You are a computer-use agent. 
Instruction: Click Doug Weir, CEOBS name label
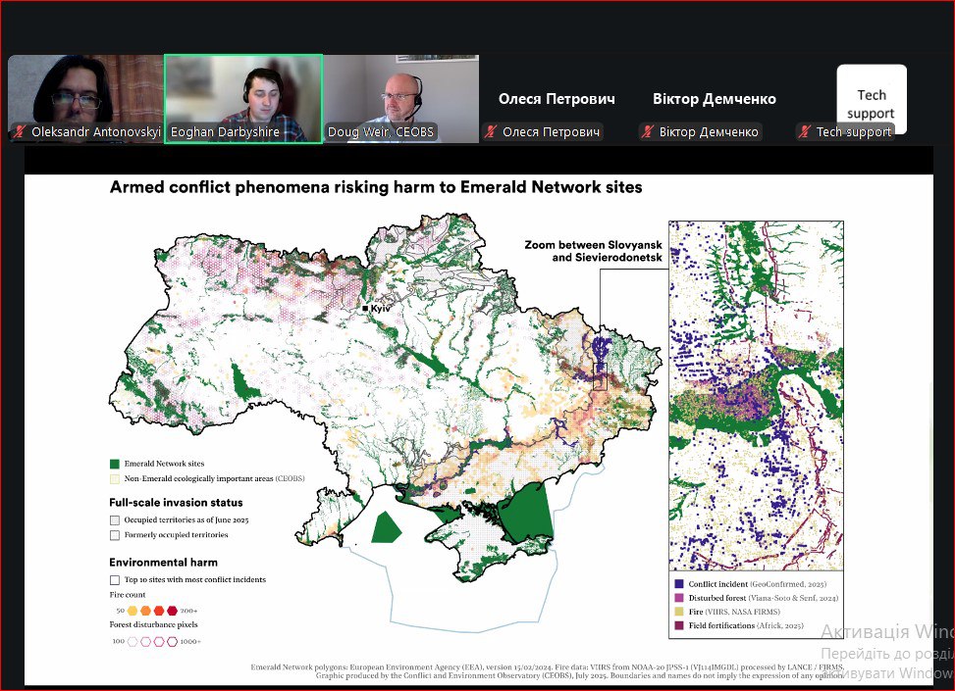381,132
